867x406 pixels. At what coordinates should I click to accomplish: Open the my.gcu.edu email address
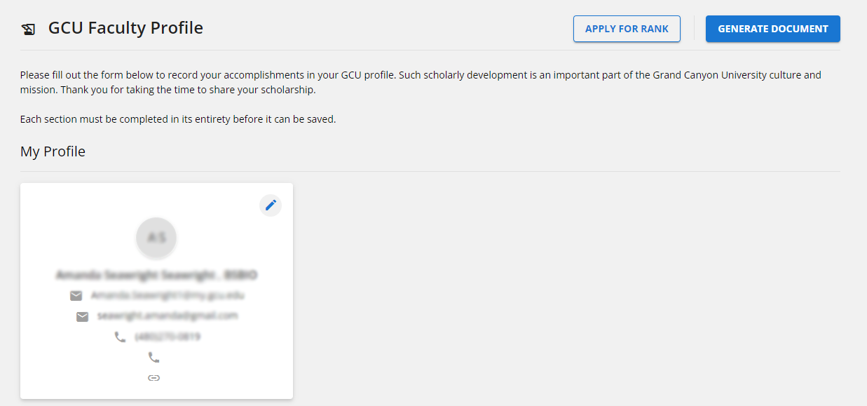[x=168, y=295]
